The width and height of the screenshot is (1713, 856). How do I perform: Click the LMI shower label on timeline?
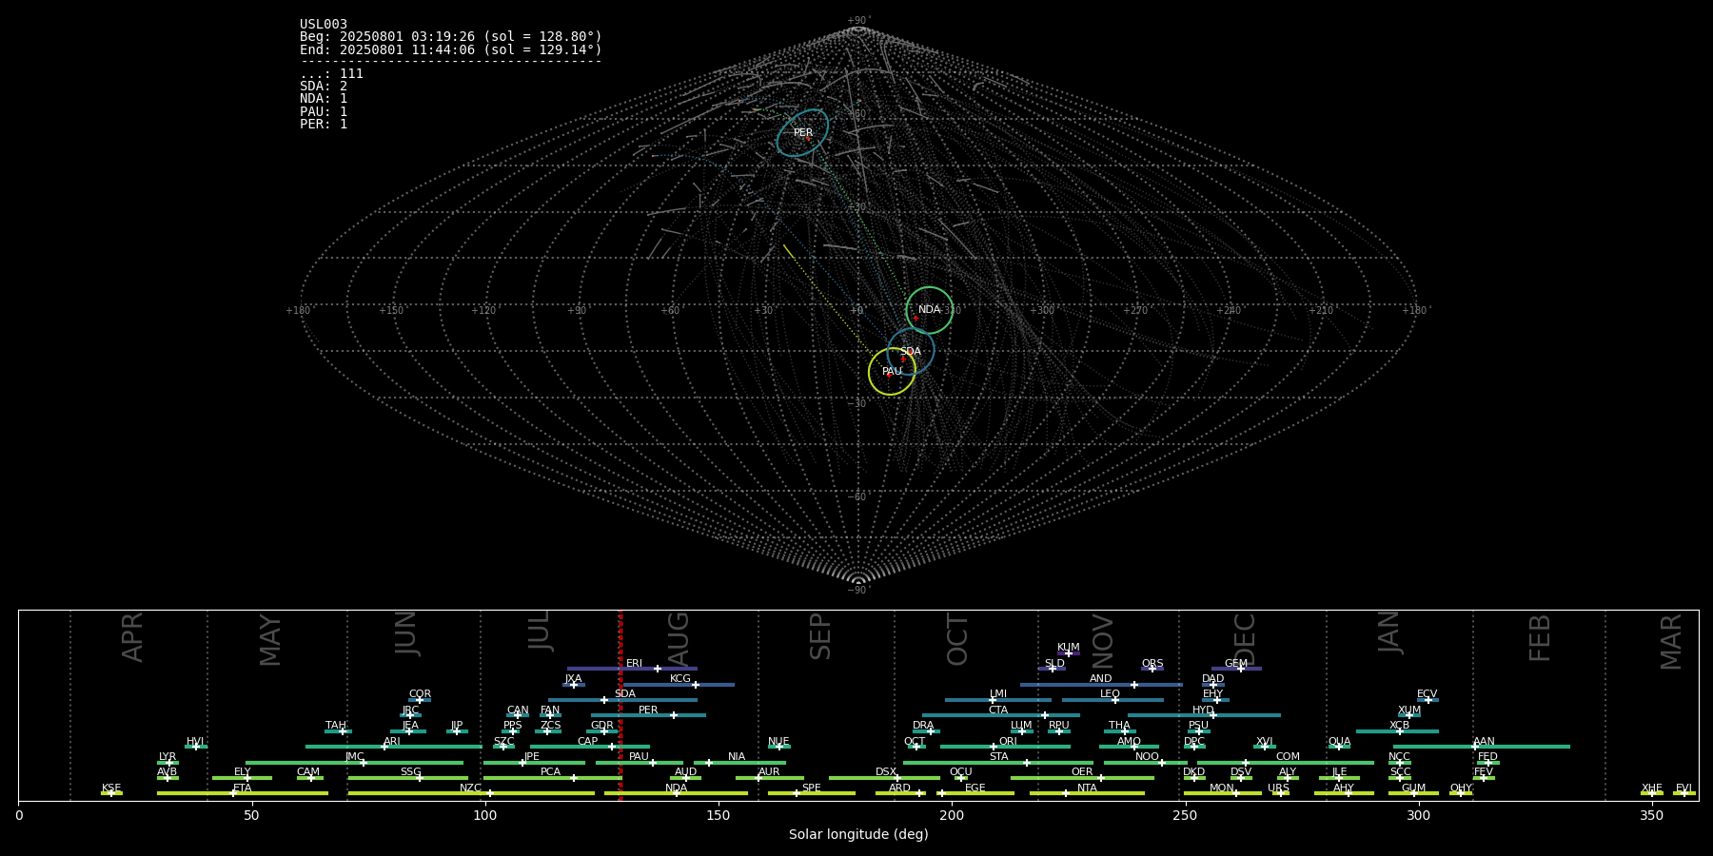pyautogui.click(x=998, y=694)
